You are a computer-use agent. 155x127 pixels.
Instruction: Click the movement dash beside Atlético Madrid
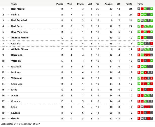(x=8, y=38)
